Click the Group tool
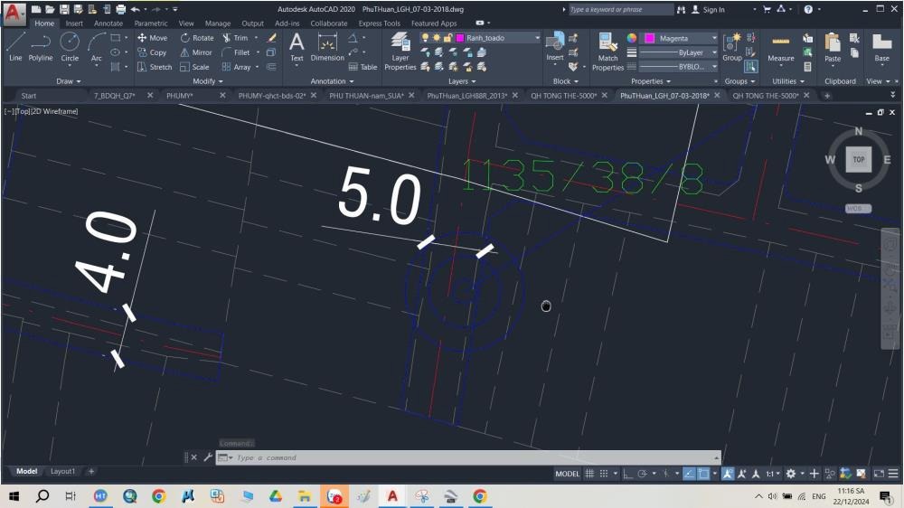Viewport: 904px width, 508px height. click(731, 46)
